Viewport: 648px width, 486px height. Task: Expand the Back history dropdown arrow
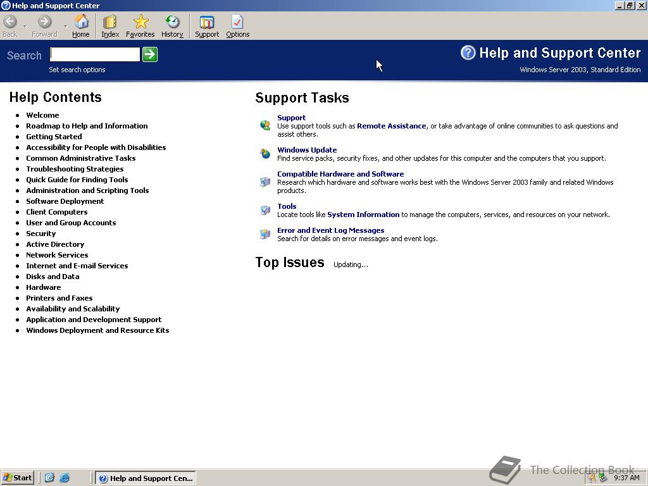pyautogui.click(x=25, y=27)
